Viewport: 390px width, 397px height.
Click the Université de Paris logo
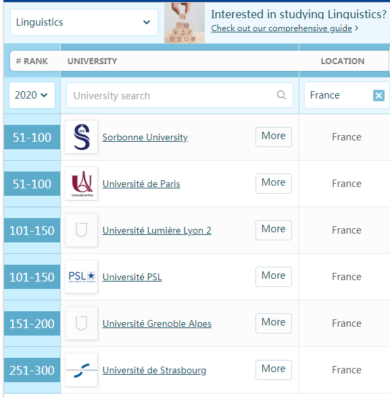pos(81,184)
